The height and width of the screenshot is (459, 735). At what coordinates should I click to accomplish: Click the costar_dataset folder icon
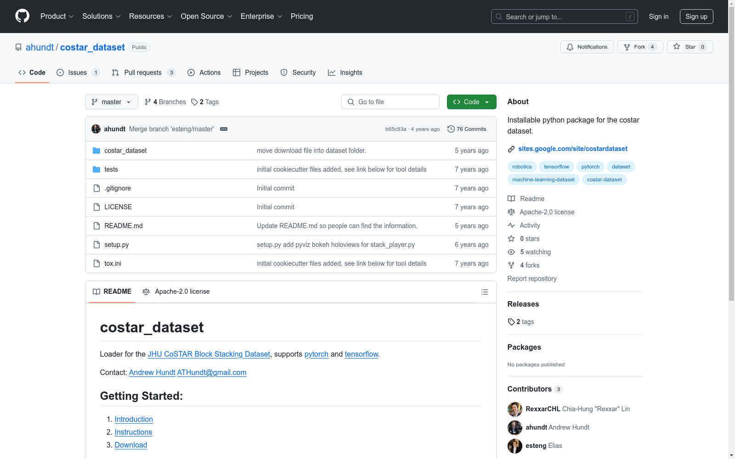pyautogui.click(x=96, y=151)
